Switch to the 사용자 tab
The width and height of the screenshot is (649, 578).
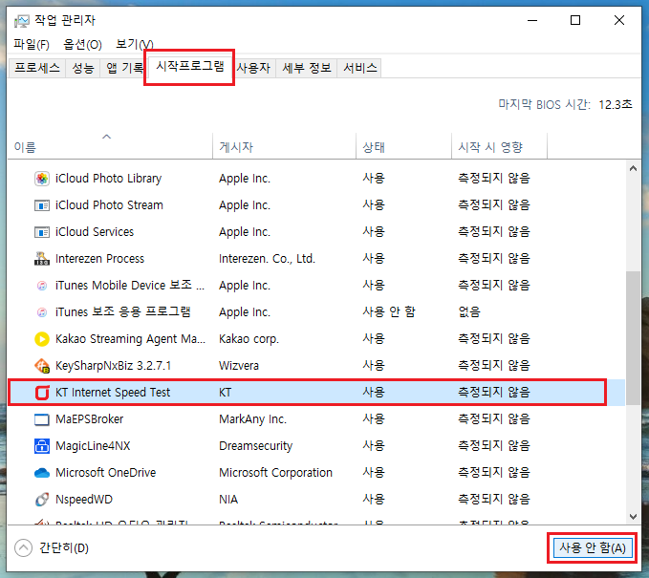pos(253,68)
